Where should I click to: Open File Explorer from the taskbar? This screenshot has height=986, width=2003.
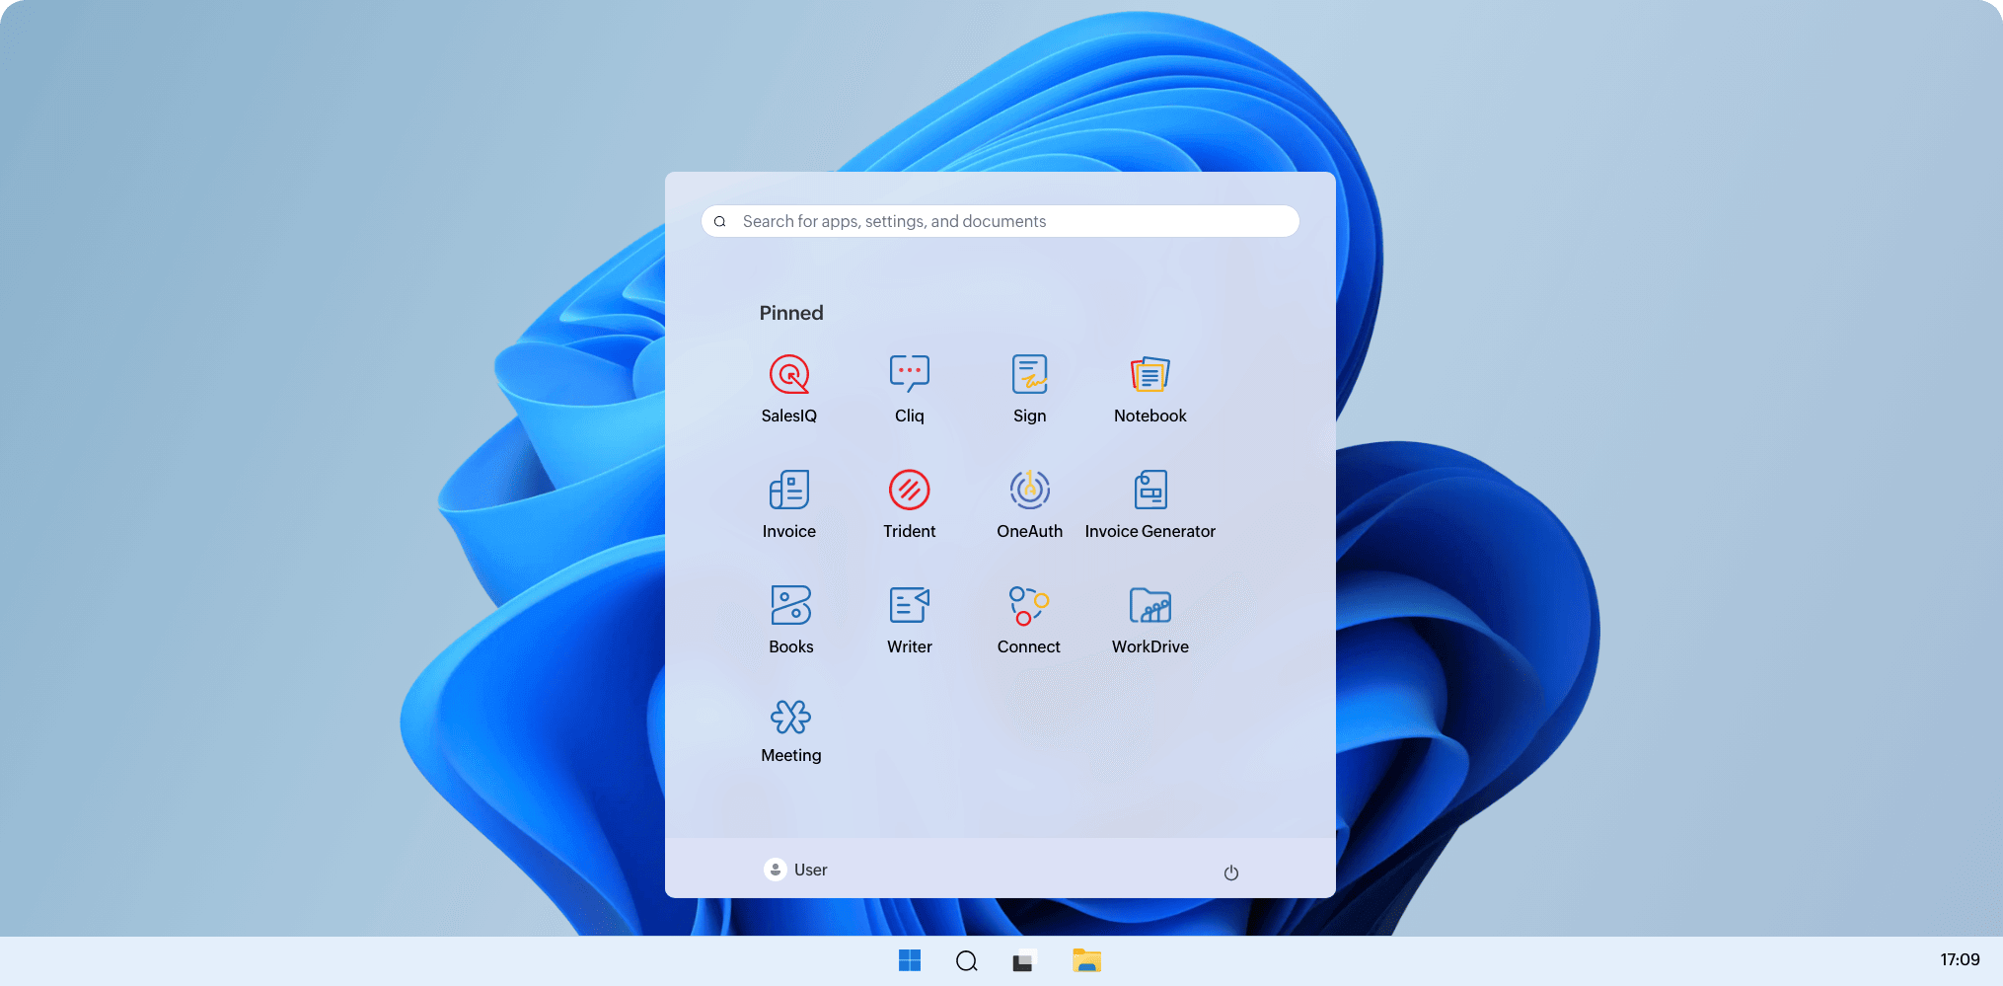[1086, 960]
